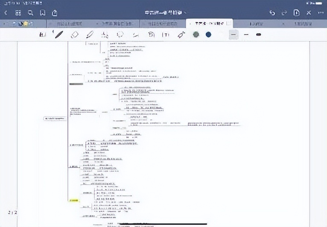The width and height of the screenshot is (327, 227).
Task: Choose the dark blue pen color
Action: tap(208, 35)
